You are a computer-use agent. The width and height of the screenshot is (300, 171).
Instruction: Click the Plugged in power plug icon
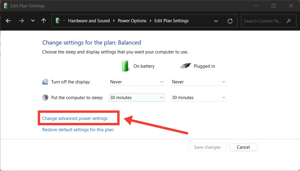(x=185, y=66)
